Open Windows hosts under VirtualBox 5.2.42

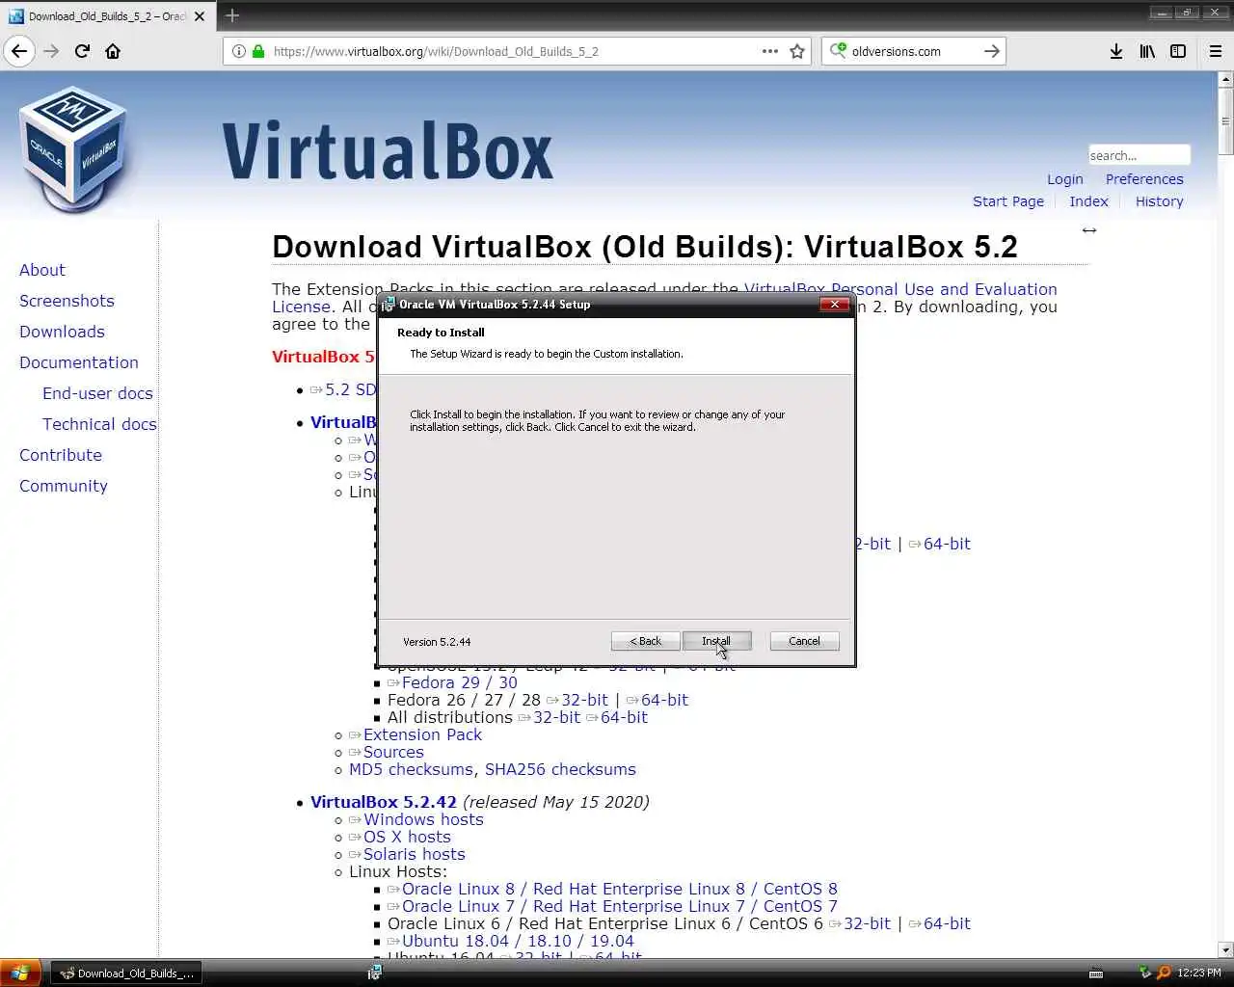click(423, 819)
